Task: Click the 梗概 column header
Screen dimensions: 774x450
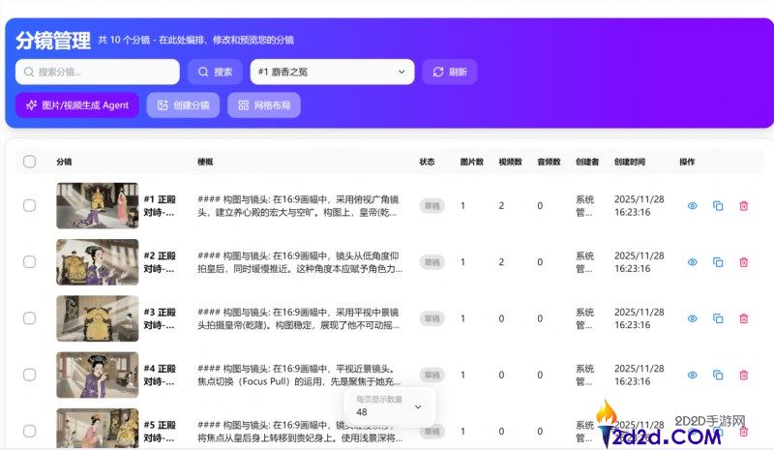Action: coord(205,162)
